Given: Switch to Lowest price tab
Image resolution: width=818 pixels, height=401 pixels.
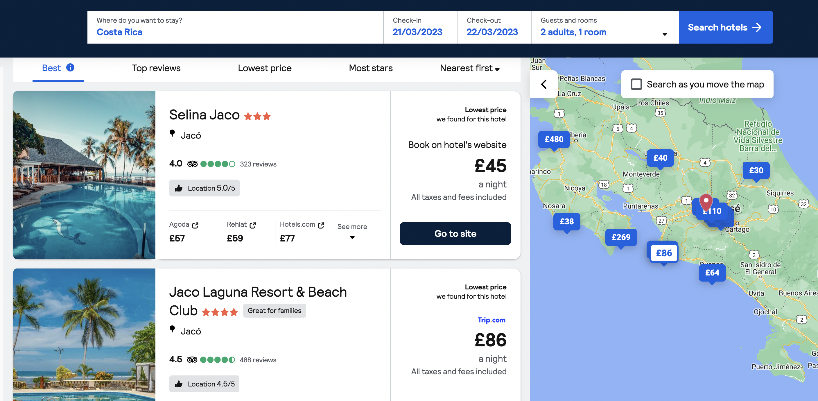Looking at the screenshot, I should pyautogui.click(x=265, y=68).
